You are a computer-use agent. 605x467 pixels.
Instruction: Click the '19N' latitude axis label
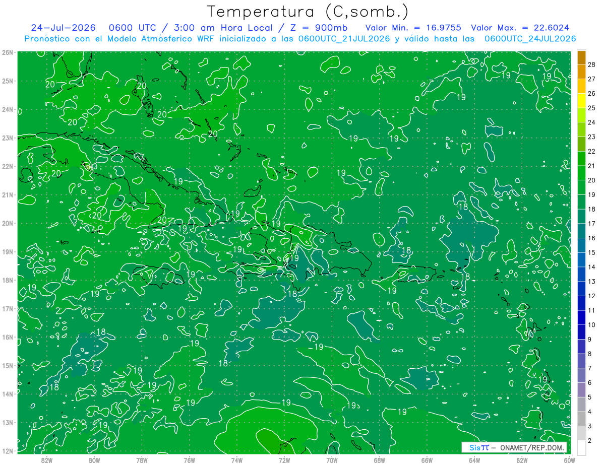(x=7, y=252)
